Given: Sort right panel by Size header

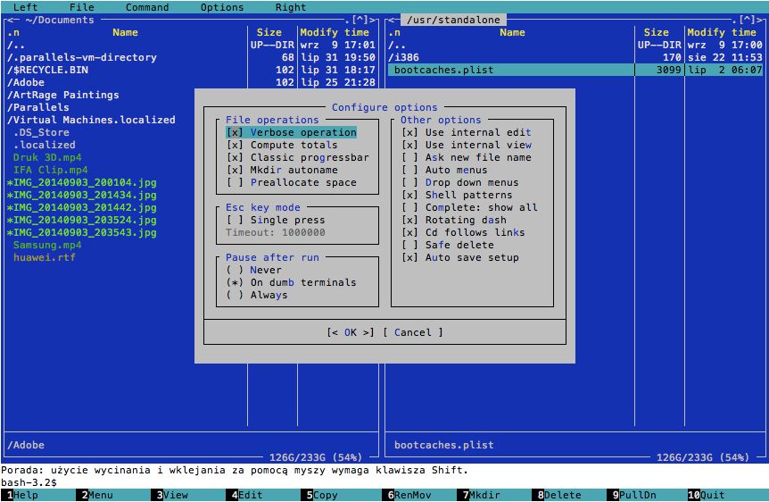Looking at the screenshot, I should click(657, 32).
